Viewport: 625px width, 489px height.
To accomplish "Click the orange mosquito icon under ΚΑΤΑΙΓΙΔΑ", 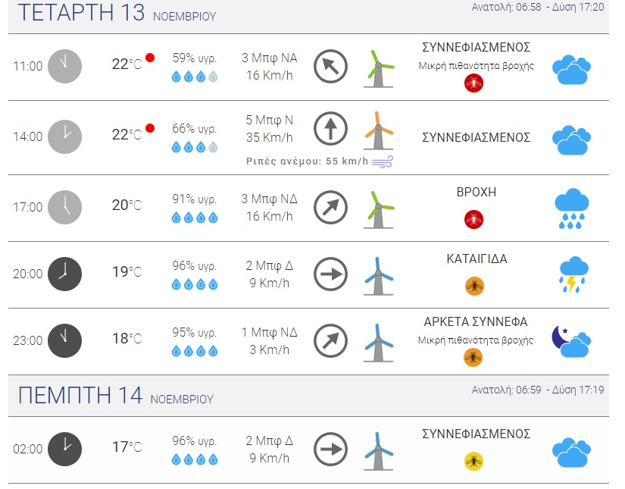I will coord(474,287).
